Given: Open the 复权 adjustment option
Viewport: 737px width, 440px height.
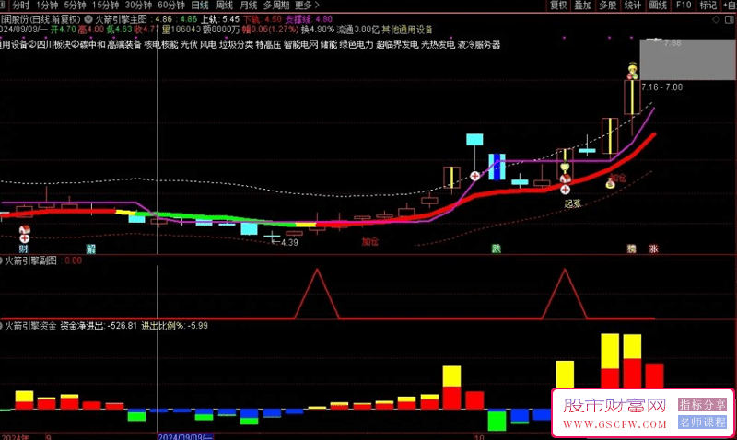Looking at the screenshot, I should 559,6.
